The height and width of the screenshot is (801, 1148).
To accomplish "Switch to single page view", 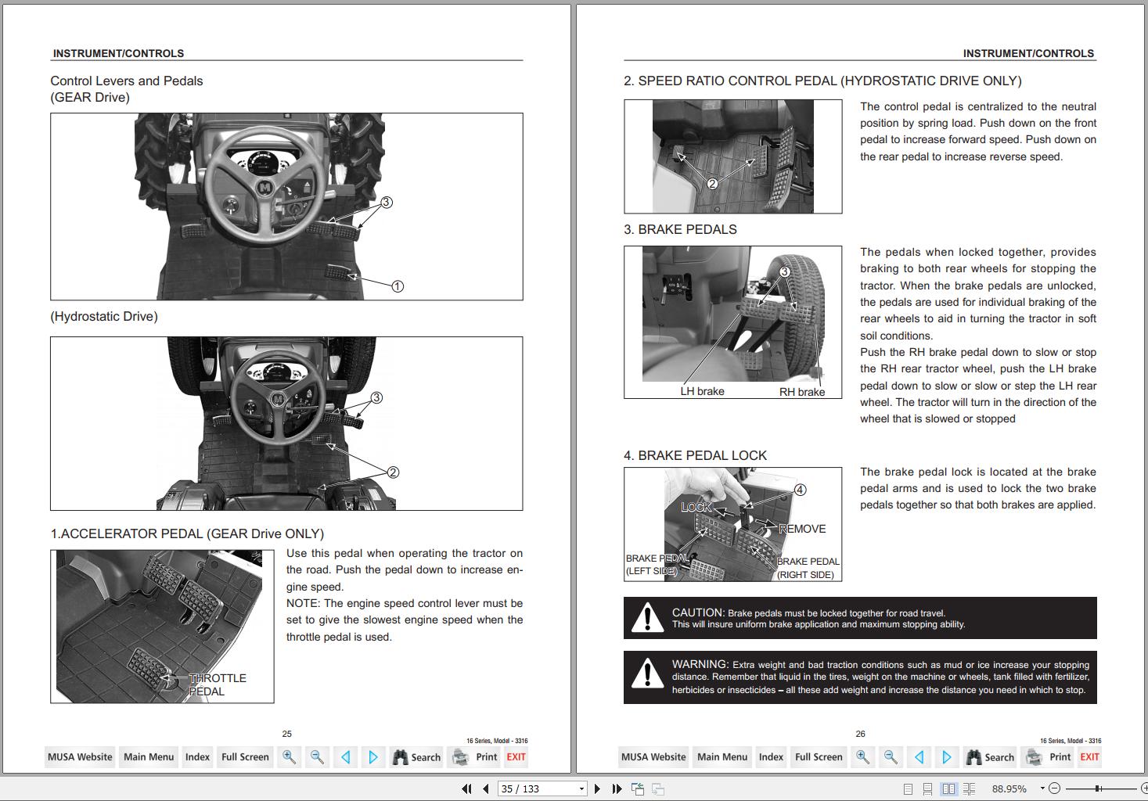I will tap(908, 788).
